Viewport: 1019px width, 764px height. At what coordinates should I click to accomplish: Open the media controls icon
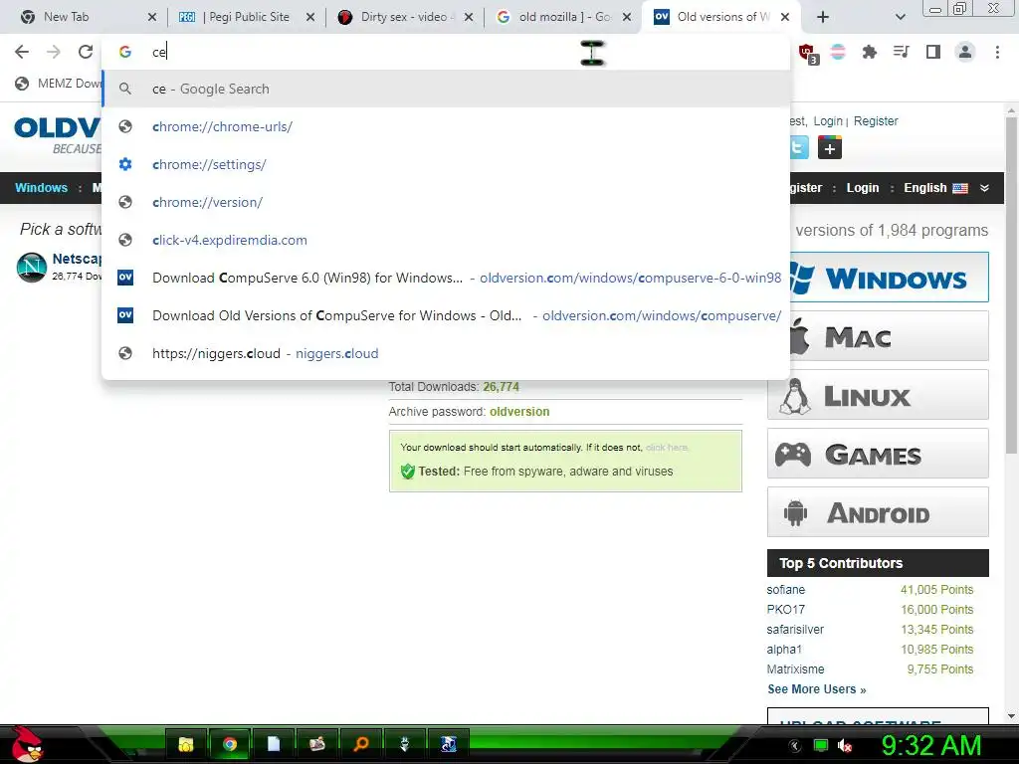(x=901, y=52)
